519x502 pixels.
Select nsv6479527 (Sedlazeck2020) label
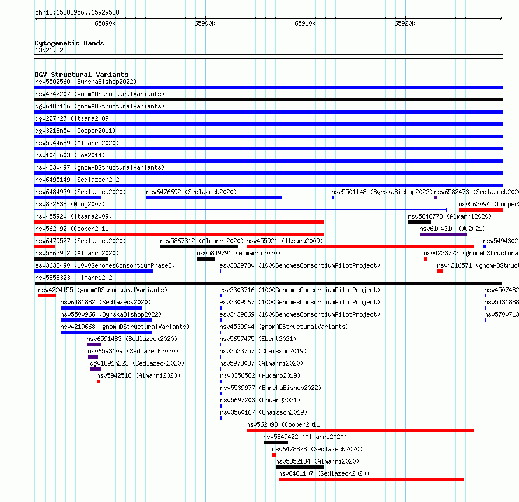80,241
